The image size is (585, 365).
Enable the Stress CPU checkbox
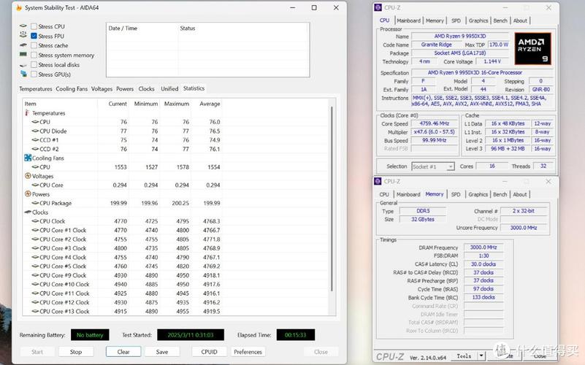coord(34,26)
